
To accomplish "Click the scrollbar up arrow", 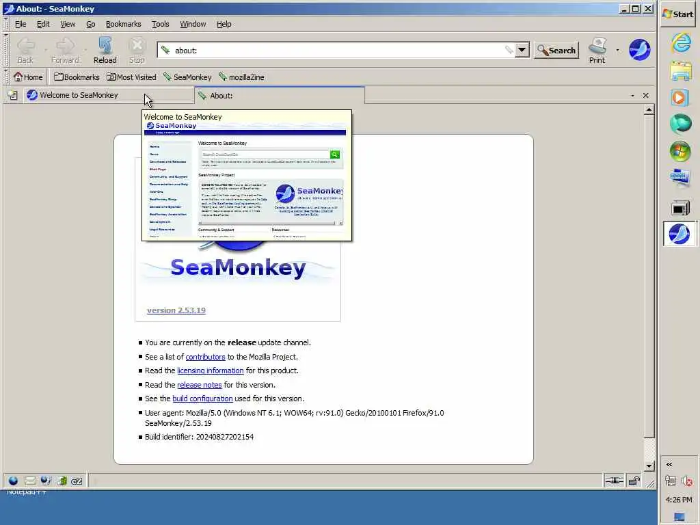I will [x=649, y=109].
